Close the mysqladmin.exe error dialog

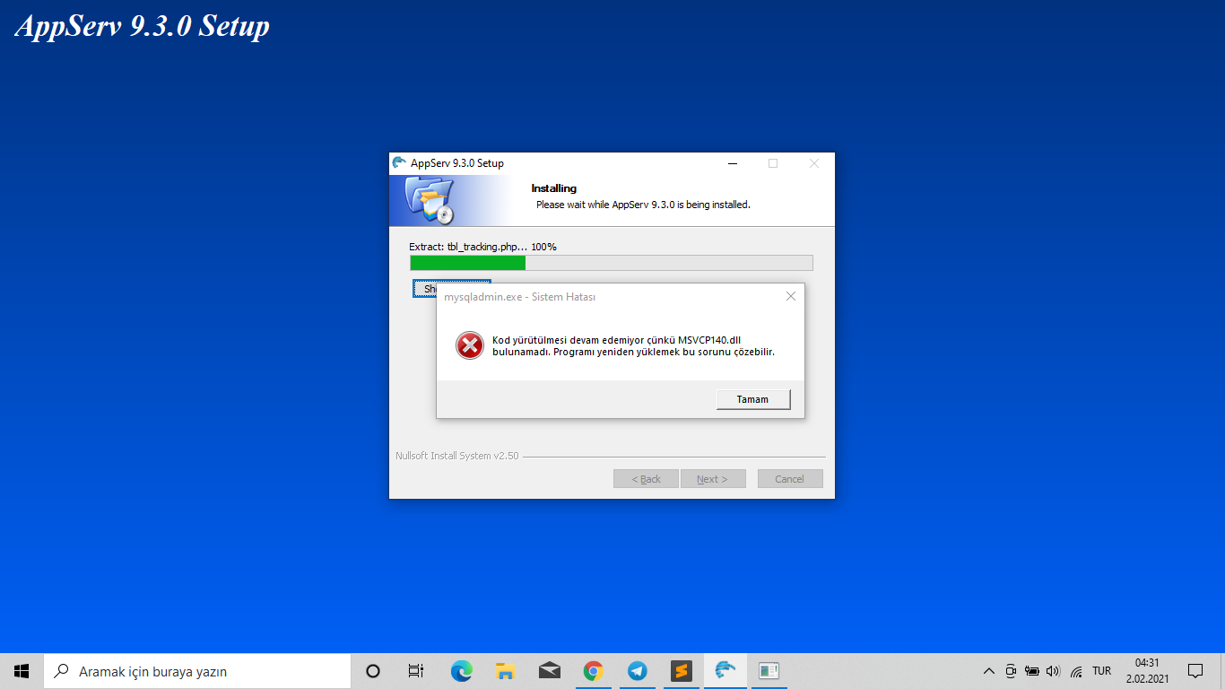pyautogui.click(x=790, y=296)
